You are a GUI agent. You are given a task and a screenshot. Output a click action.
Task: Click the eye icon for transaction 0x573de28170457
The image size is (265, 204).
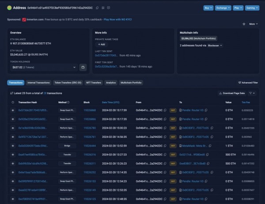click(13, 110)
